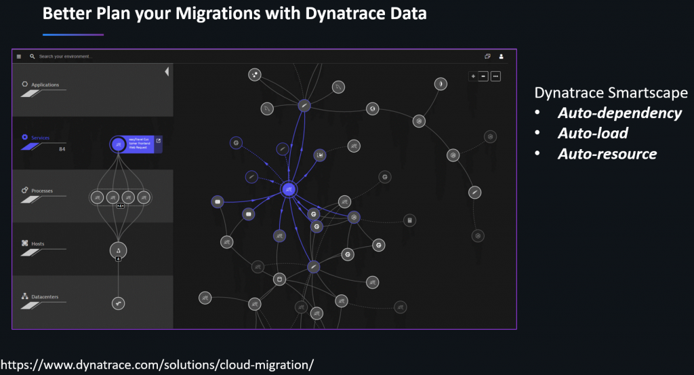
Task: Click the Datacenters hierarchy icon
Action: [25, 296]
